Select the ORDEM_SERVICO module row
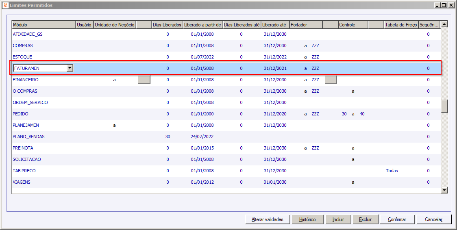Screen dimensions: 457x230 tap(226, 102)
